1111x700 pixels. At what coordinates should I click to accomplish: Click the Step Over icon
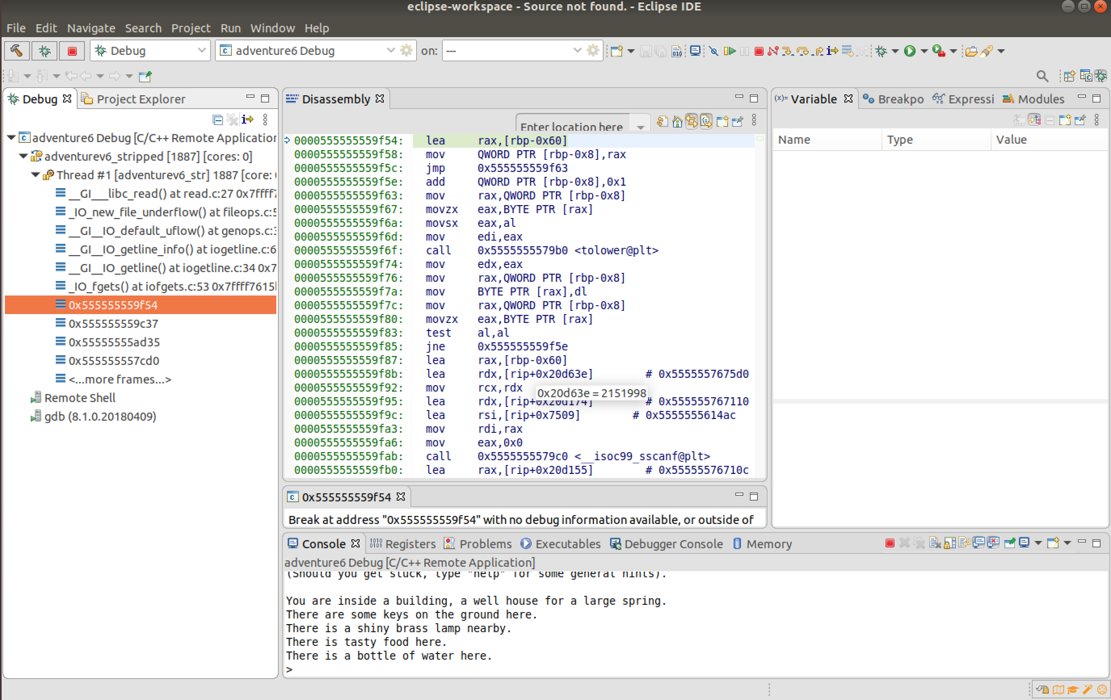pos(802,51)
